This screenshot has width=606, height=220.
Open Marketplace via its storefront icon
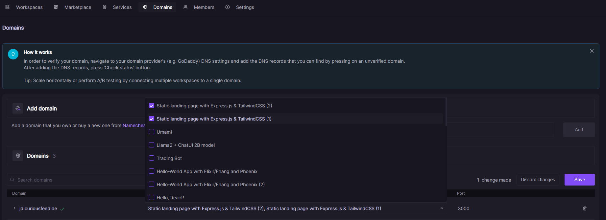pos(55,7)
